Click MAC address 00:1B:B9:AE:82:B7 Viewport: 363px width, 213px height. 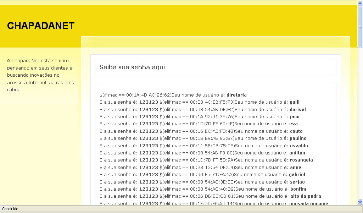click(212, 138)
